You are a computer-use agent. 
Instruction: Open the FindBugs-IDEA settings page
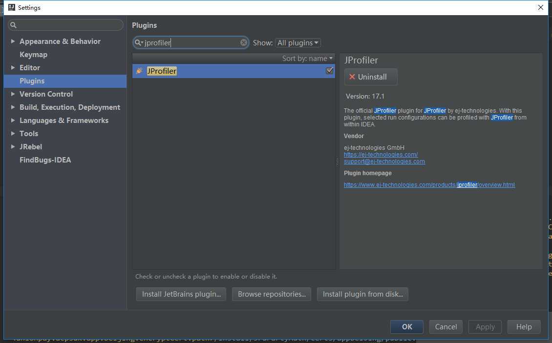point(45,160)
